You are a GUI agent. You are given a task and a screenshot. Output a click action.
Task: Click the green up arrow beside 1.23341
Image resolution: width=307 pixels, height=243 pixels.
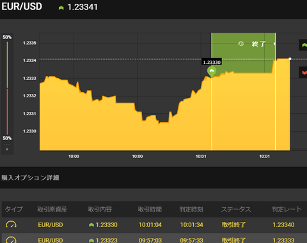[61, 8]
